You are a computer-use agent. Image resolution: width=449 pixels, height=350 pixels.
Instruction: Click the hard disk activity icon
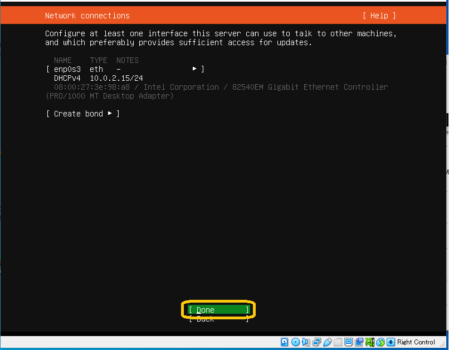(x=285, y=342)
